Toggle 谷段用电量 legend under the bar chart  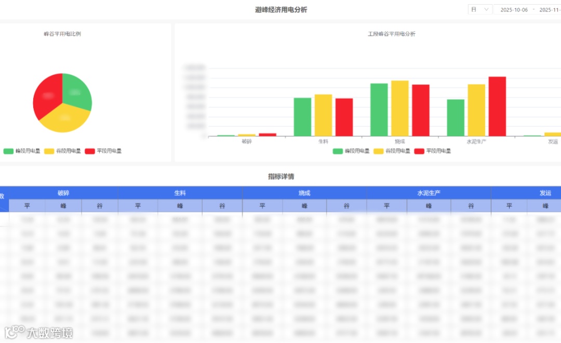pos(392,151)
